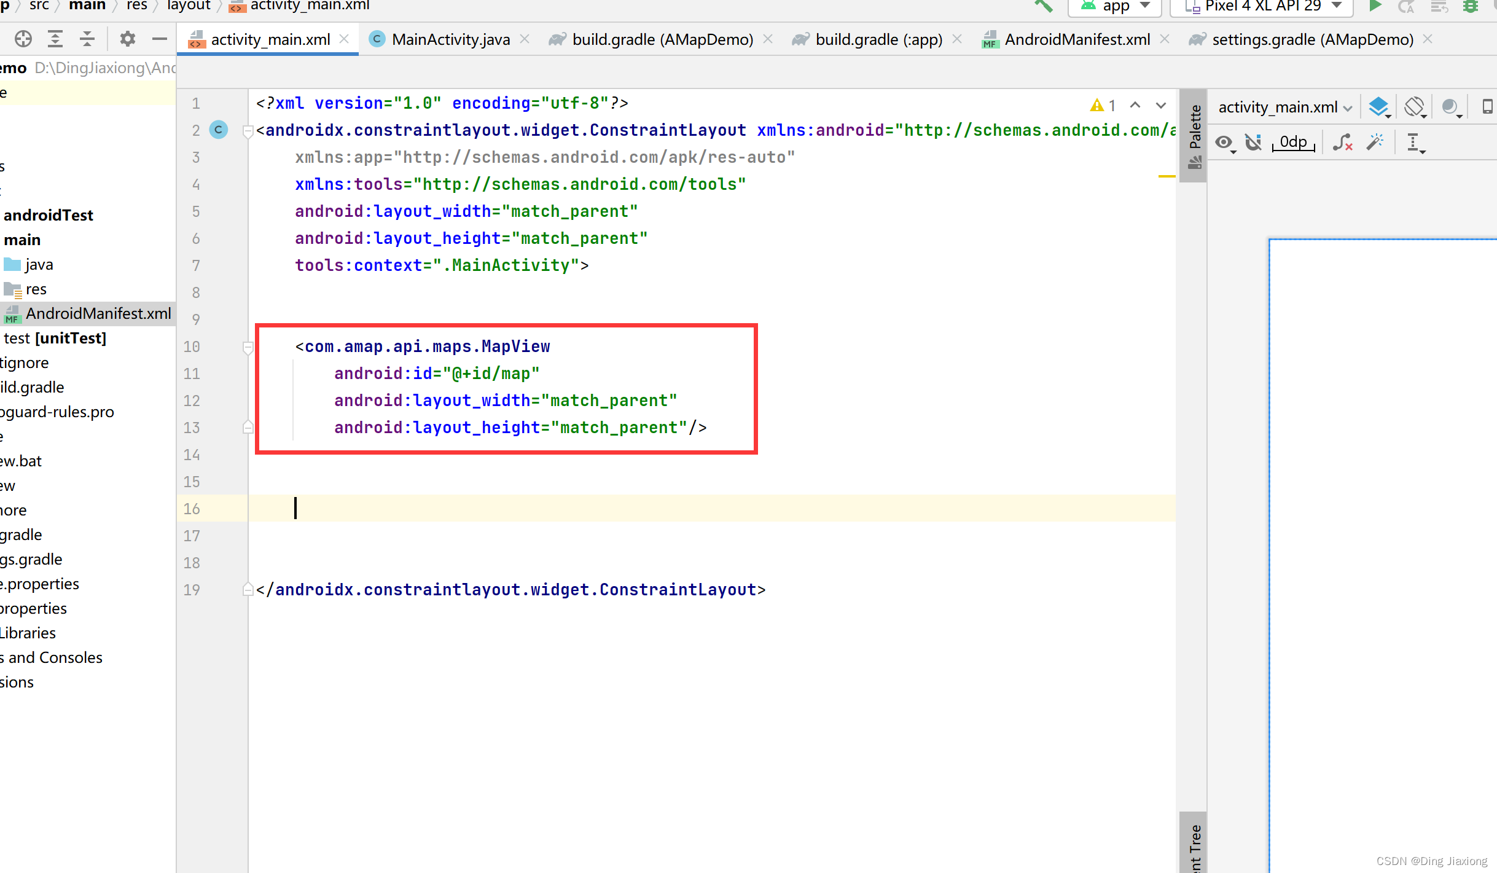Switch to MainActivity.java tab

pos(450,39)
